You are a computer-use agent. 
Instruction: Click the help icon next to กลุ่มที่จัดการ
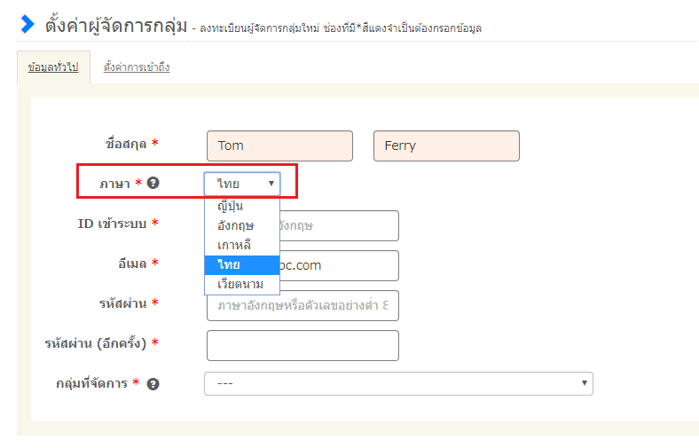point(153,383)
